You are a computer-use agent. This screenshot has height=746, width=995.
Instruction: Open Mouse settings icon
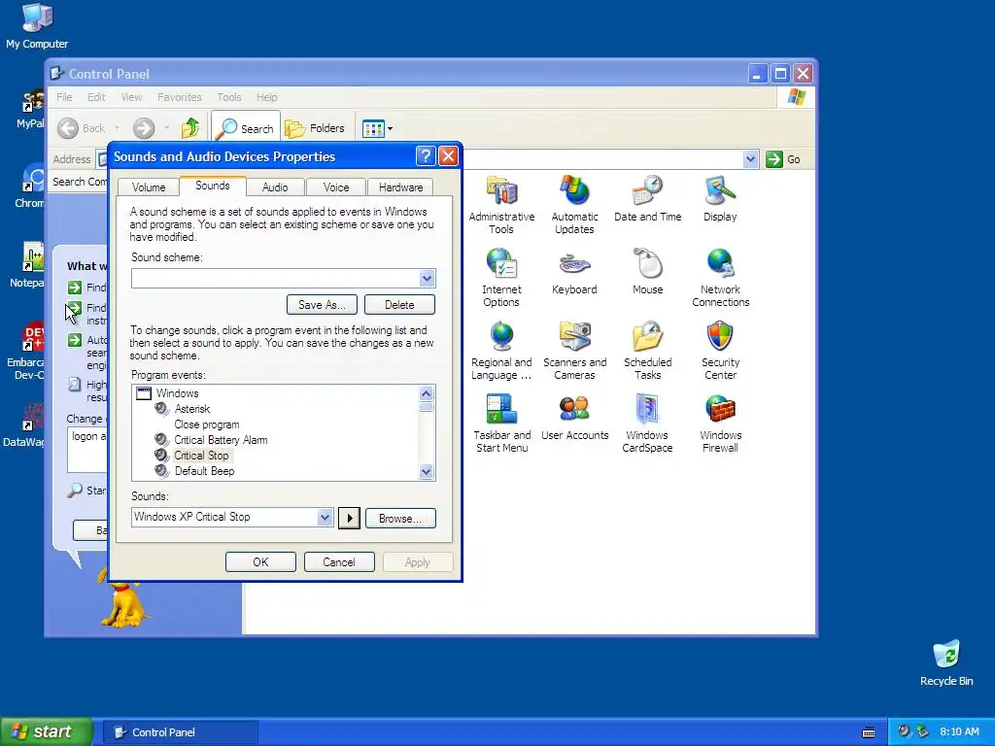[x=647, y=272]
